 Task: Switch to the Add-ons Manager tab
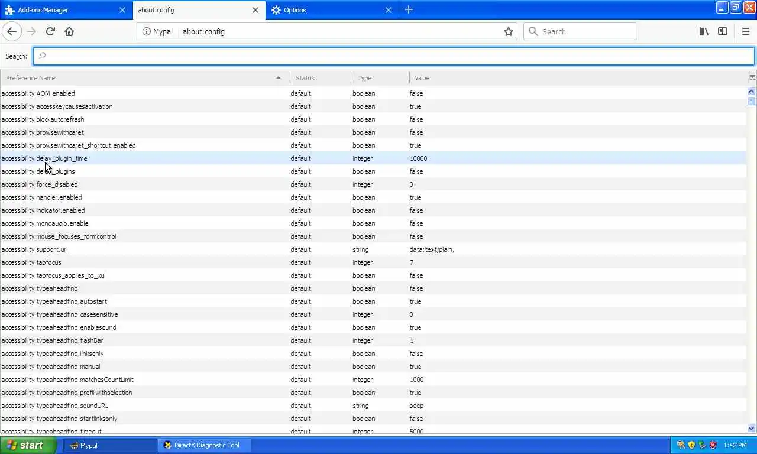pos(66,10)
